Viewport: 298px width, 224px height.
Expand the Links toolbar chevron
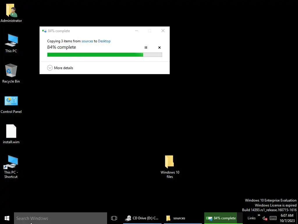pos(259,215)
